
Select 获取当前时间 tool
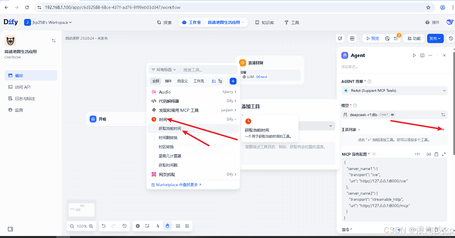193,128
